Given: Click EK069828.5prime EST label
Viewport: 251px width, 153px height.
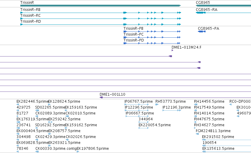Looking at the screenshot, I should tap(32, 143).
